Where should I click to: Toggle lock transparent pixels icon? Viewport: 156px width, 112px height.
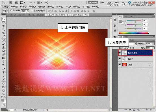pyautogui.click(x=125, y=48)
